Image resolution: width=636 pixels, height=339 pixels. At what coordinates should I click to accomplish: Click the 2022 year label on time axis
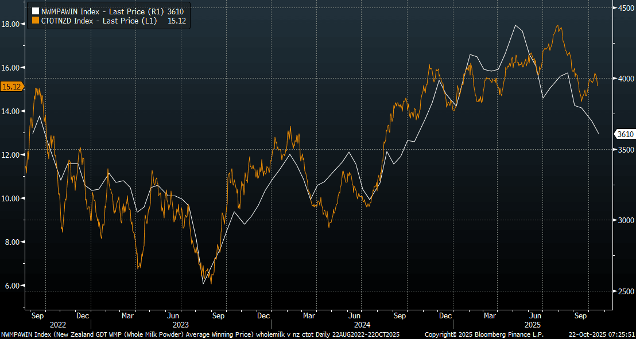point(57,324)
